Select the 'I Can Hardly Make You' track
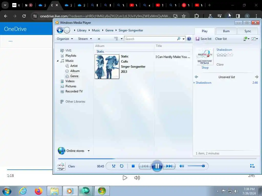The image size is (262, 196). click(x=173, y=57)
